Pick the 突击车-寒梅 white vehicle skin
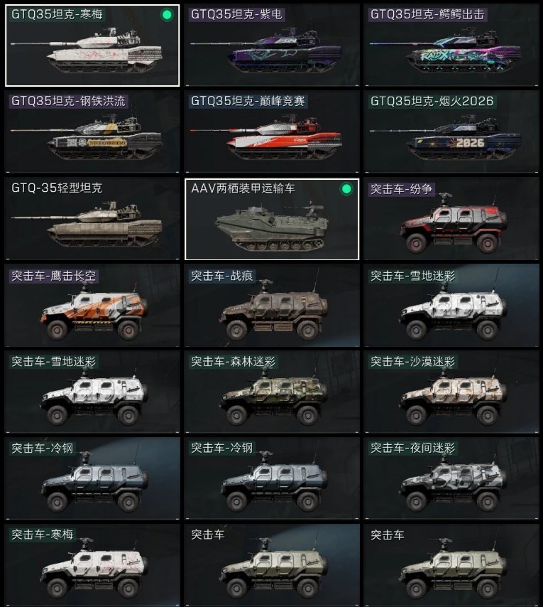Screen dimensions: 543x607 point(92,565)
